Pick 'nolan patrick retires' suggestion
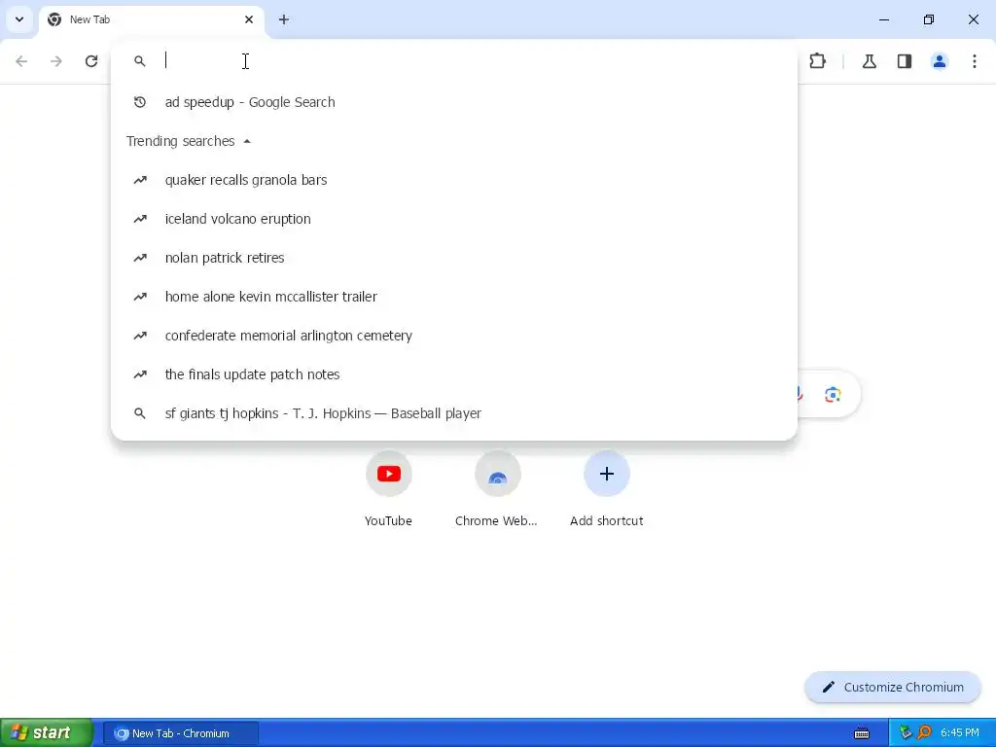 tap(453, 258)
